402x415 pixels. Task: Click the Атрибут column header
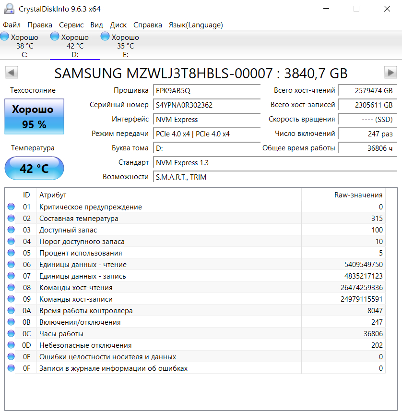point(169,195)
